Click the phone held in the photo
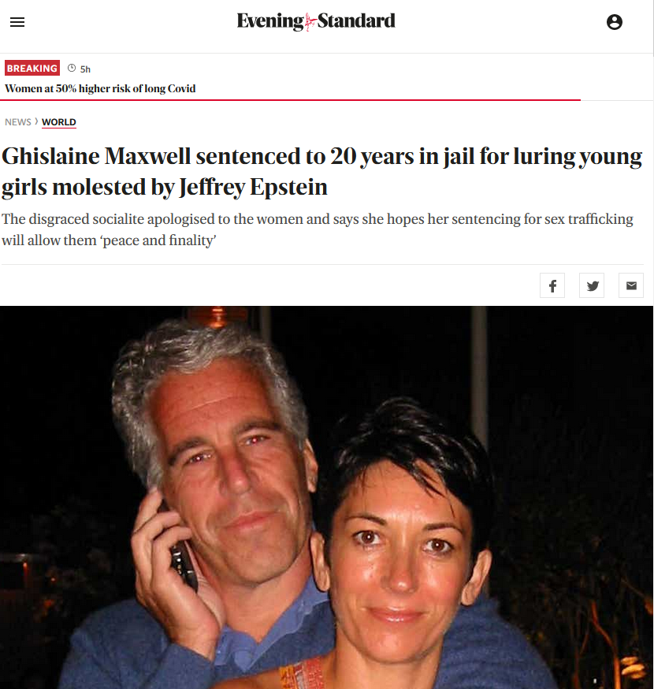 184,566
